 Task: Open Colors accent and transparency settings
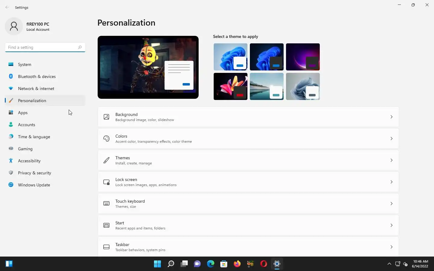coord(248,139)
